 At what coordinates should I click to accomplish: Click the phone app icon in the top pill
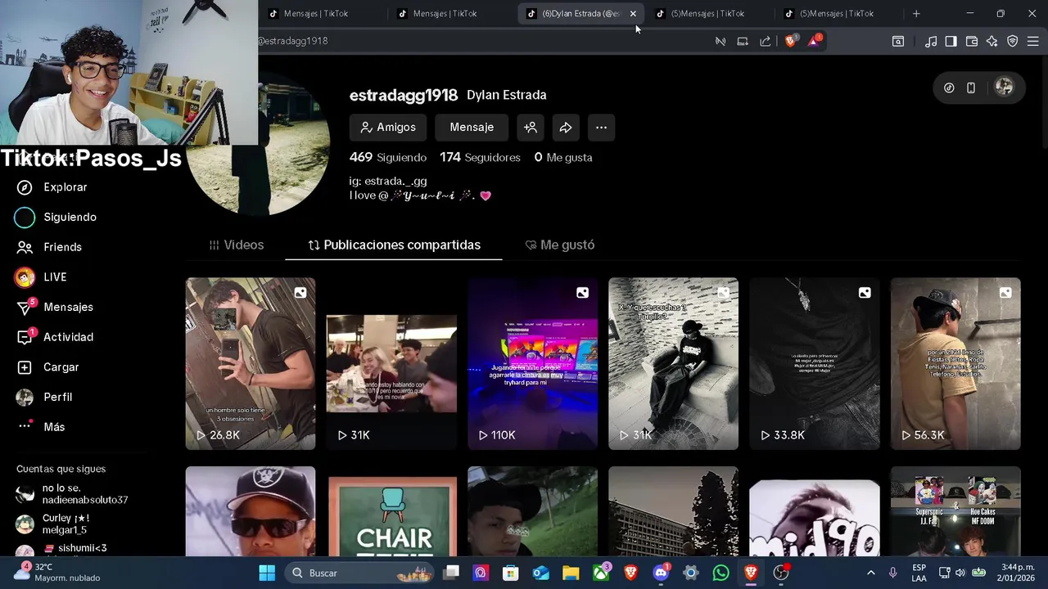(x=971, y=88)
